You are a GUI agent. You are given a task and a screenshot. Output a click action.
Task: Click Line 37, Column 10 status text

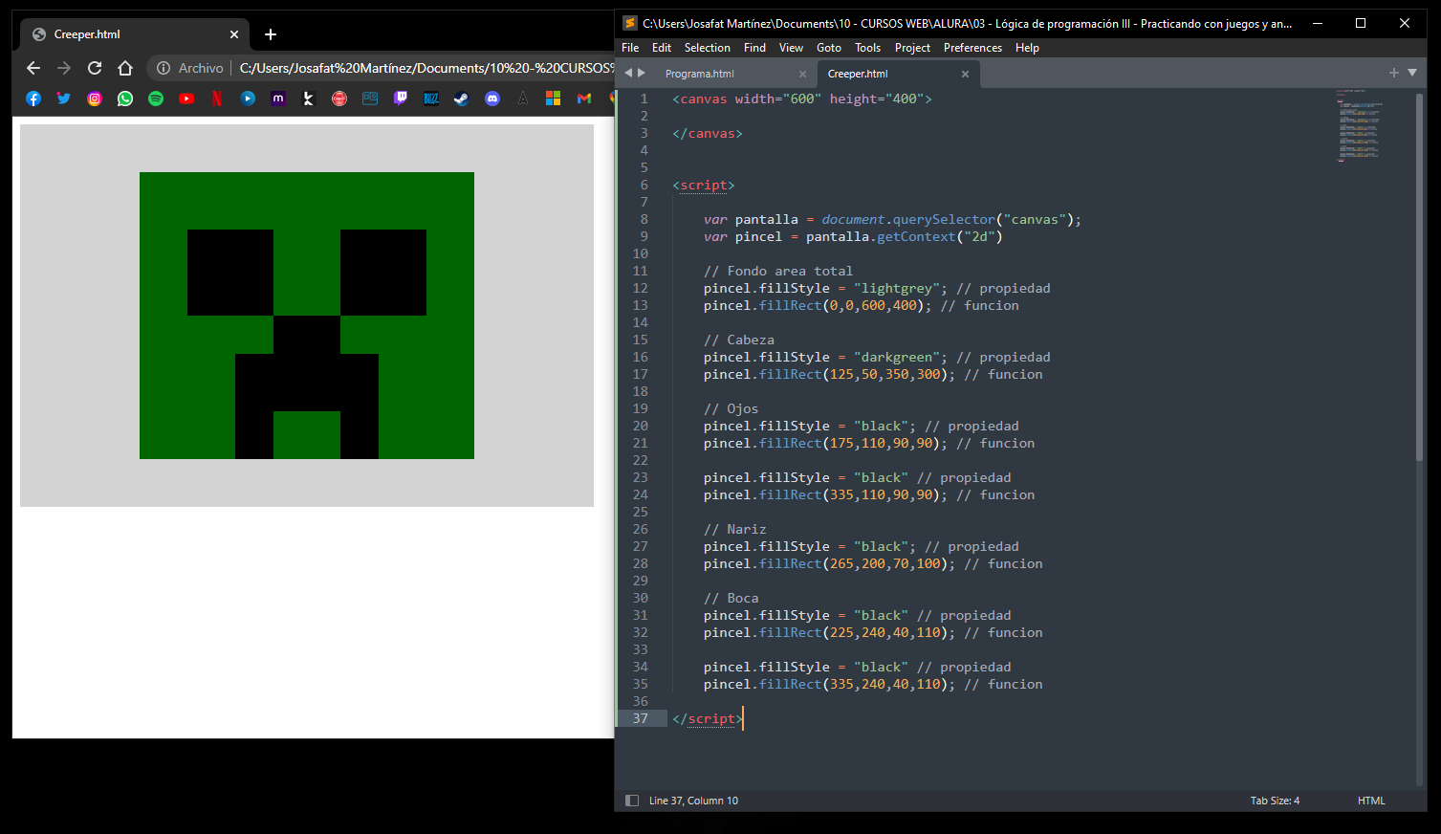pyautogui.click(x=693, y=801)
